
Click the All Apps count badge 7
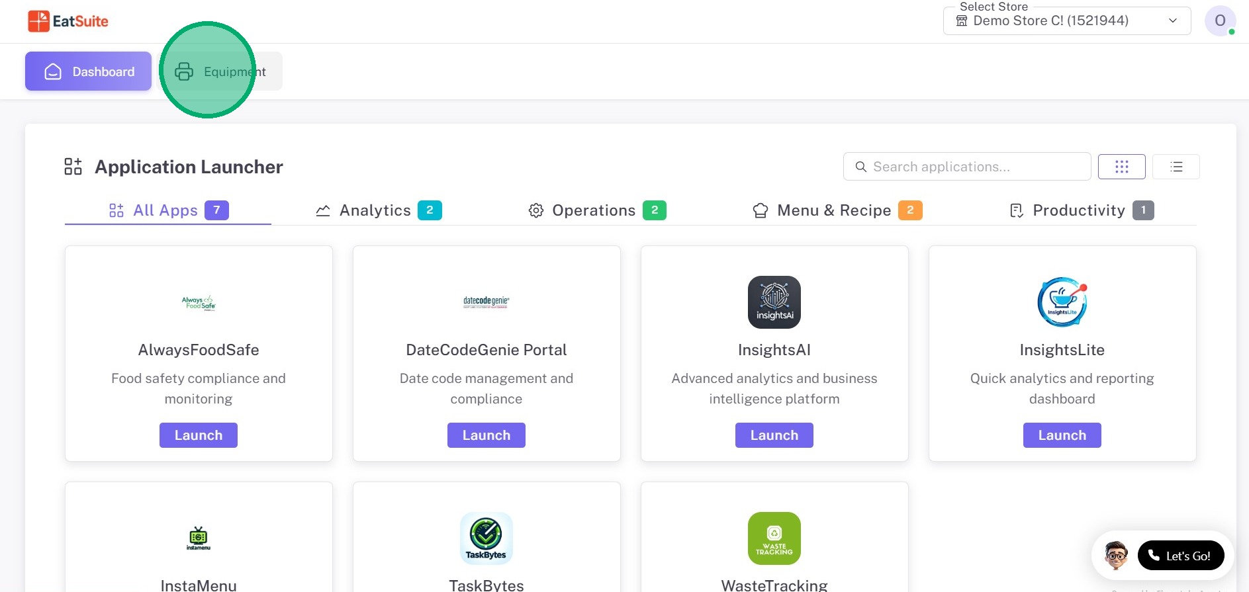[x=216, y=210]
